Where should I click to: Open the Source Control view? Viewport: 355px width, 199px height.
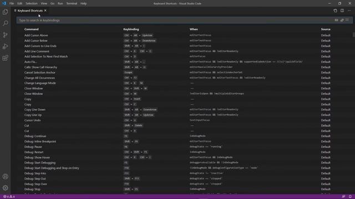tap(5, 35)
